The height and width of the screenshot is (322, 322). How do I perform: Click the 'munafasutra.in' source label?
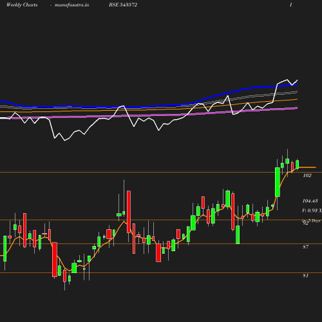tap(71, 5)
